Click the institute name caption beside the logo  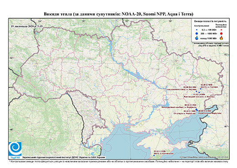(x=64, y=157)
